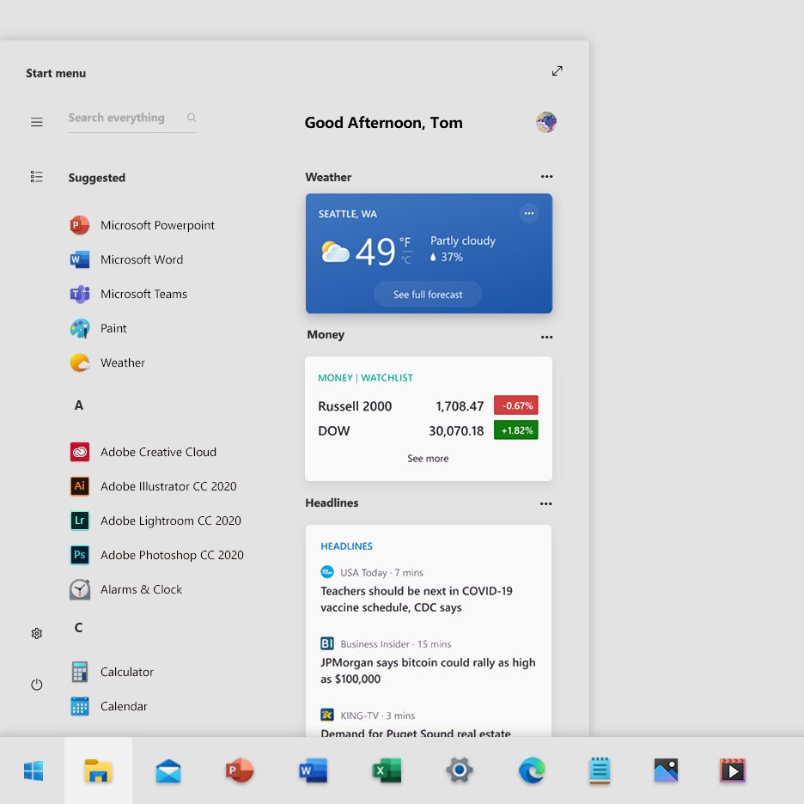Expand Start menu with the arrows icon
Viewport: 804px width, 804px height.
(557, 70)
